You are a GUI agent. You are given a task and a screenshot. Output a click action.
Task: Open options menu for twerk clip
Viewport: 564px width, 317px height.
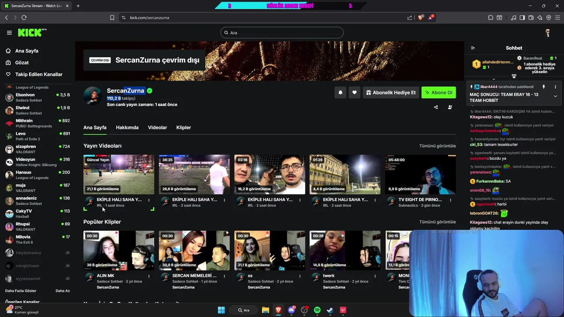375,276
